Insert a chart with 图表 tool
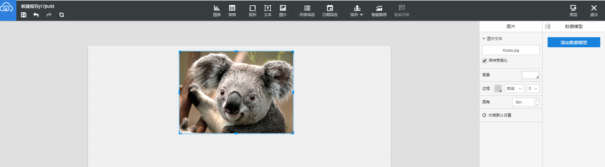This screenshot has height=167, width=605. [217, 11]
